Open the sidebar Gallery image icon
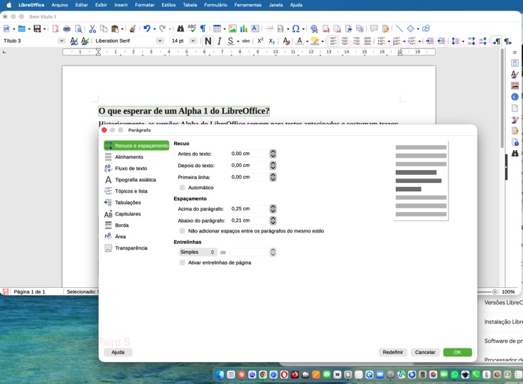Image resolution: width=523 pixels, height=384 pixels. (x=515, y=86)
